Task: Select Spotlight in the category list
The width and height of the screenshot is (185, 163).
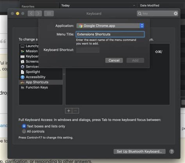Action: point(41,72)
